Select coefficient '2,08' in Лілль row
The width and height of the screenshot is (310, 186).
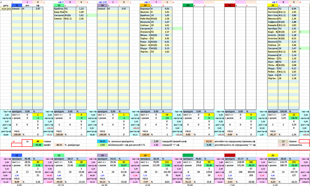[x=294, y=65]
